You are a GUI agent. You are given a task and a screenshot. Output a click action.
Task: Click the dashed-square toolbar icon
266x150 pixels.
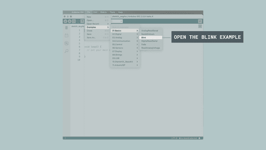pyautogui.click(x=78, y=21)
